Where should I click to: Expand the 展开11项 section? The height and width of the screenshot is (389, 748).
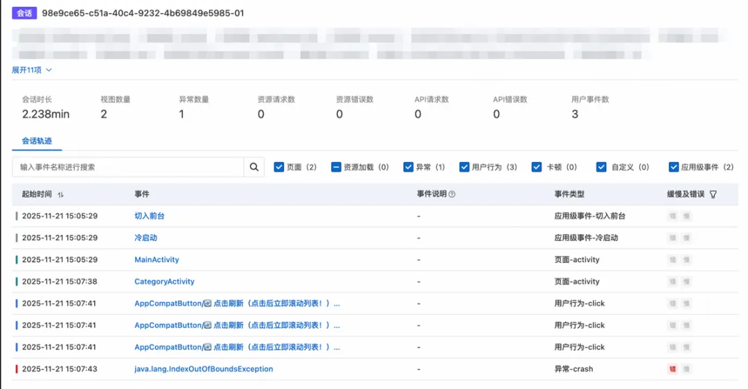click(32, 70)
